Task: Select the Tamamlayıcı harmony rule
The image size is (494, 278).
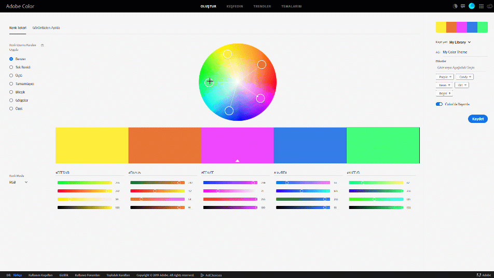Action: [x=11, y=84]
